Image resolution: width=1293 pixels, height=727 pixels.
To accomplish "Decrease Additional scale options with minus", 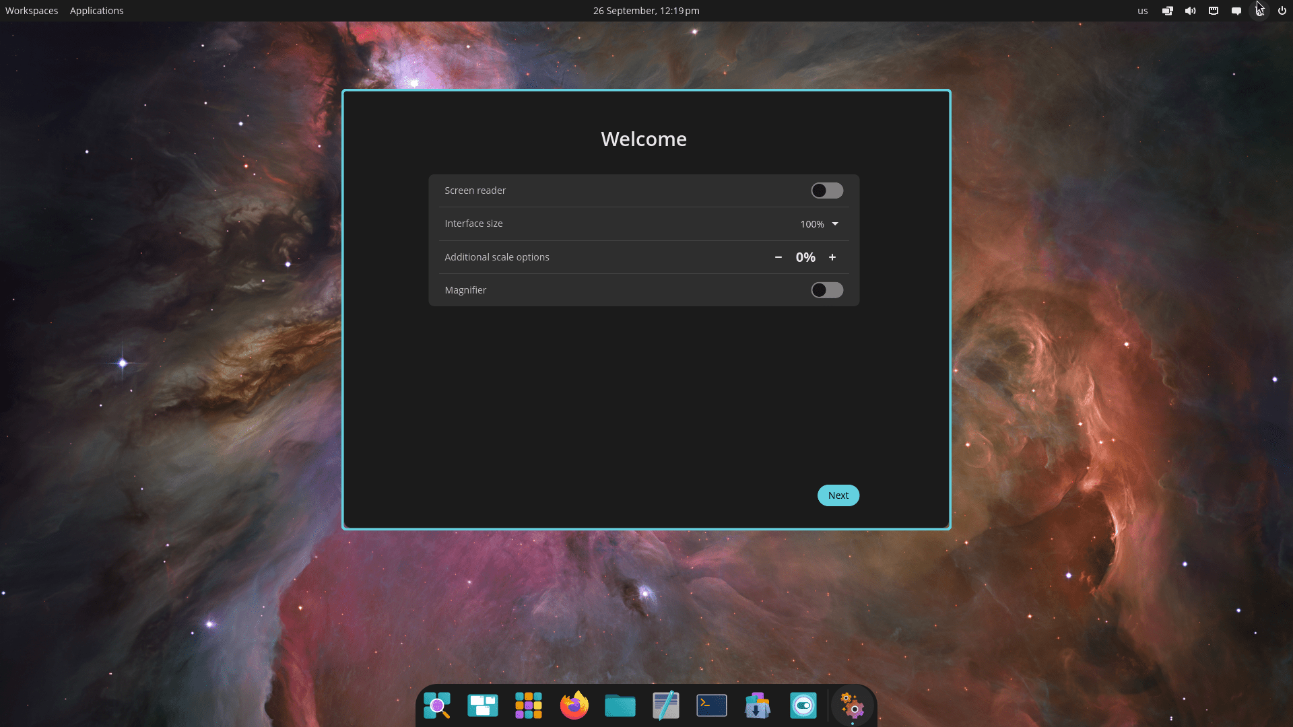I will [778, 257].
